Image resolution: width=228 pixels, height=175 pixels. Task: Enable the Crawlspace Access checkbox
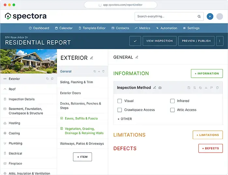click(x=120, y=110)
